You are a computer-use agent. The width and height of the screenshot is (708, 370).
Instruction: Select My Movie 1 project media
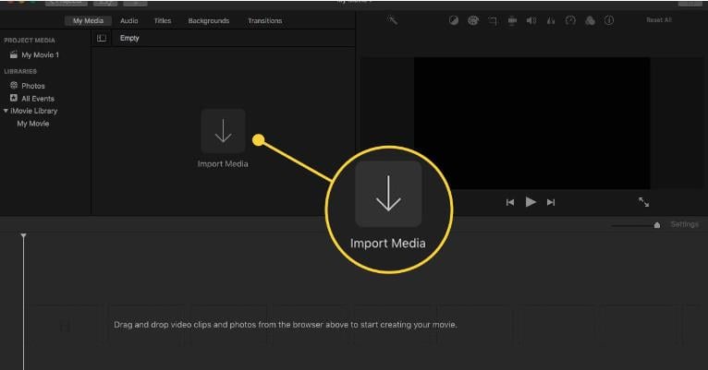click(x=40, y=55)
